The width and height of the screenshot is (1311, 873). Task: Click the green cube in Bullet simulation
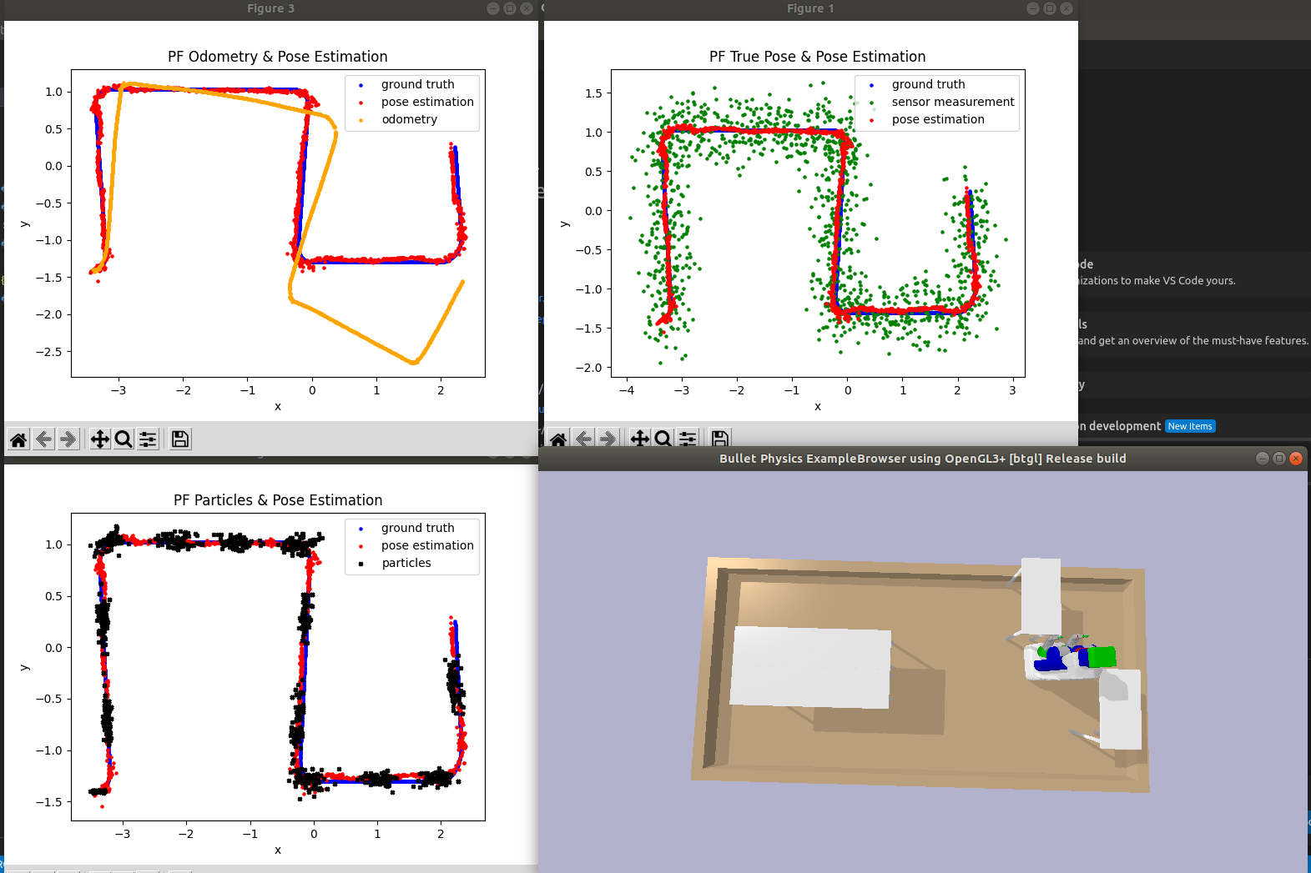tap(1102, 657)
